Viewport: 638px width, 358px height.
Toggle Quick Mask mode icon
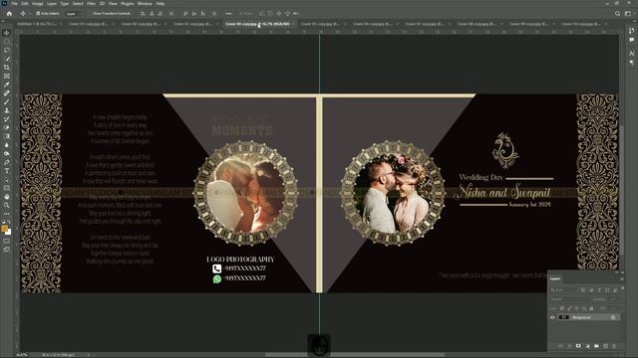coord(7,241)
